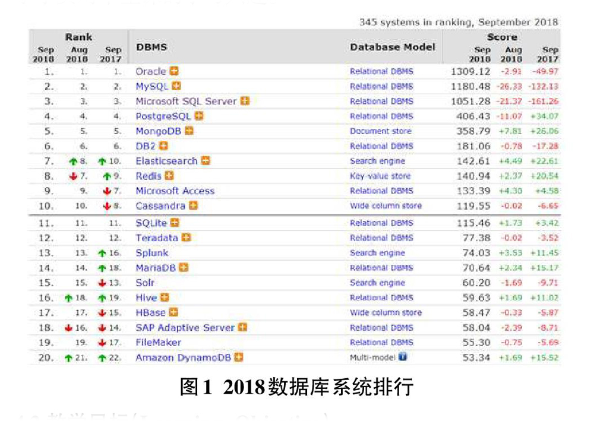This screenshot has height=421, width=594.
Task: Open Document store link in MongoDB row
Action: 381,131
